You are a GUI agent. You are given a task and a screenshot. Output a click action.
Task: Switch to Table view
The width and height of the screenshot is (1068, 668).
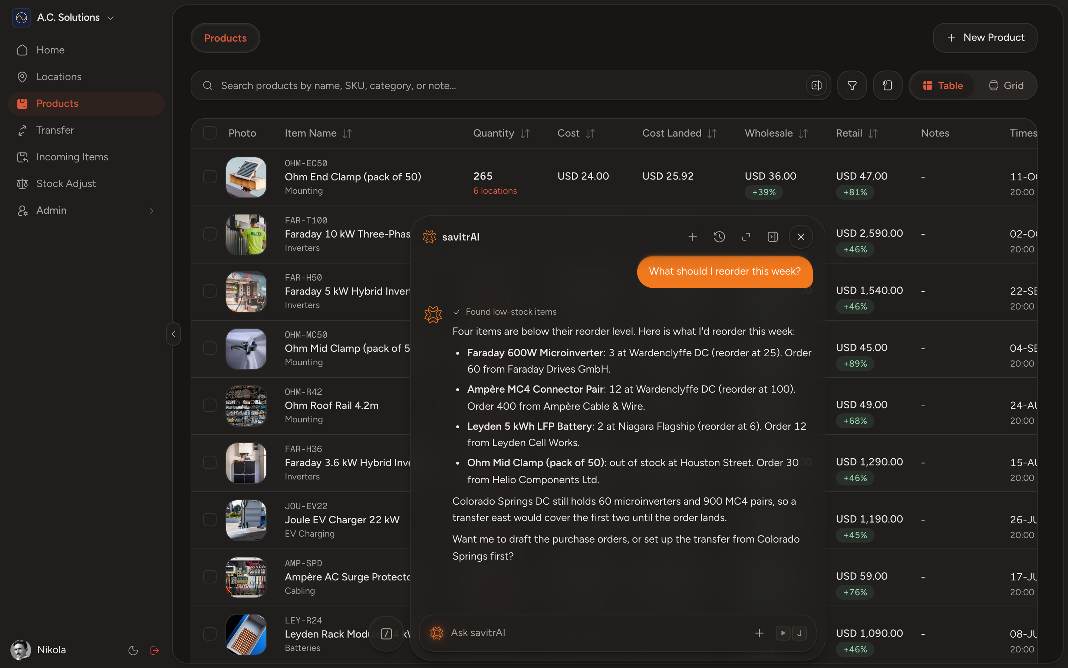[943, 85]
